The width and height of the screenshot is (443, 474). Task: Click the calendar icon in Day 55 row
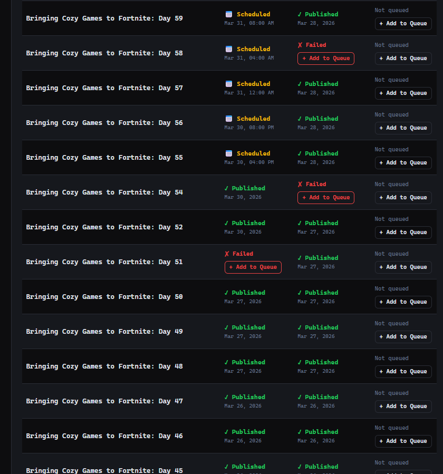(228, 153)
